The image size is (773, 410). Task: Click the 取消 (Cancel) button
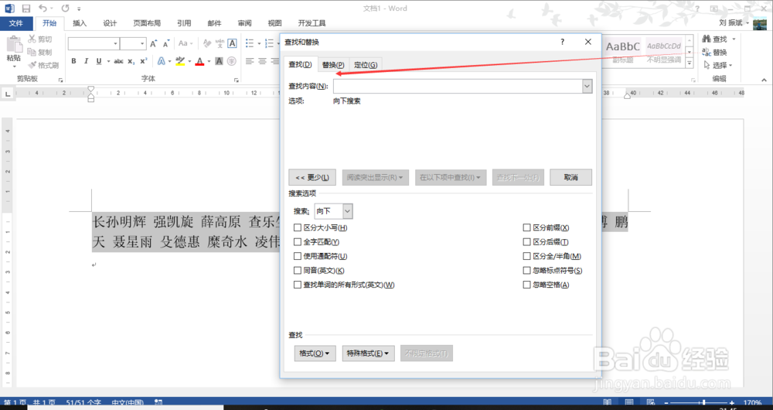pyautogui.click(x=571, y=177)
